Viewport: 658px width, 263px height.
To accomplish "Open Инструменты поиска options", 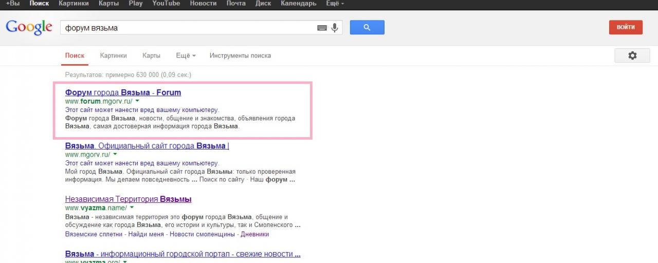I will 240,55.
